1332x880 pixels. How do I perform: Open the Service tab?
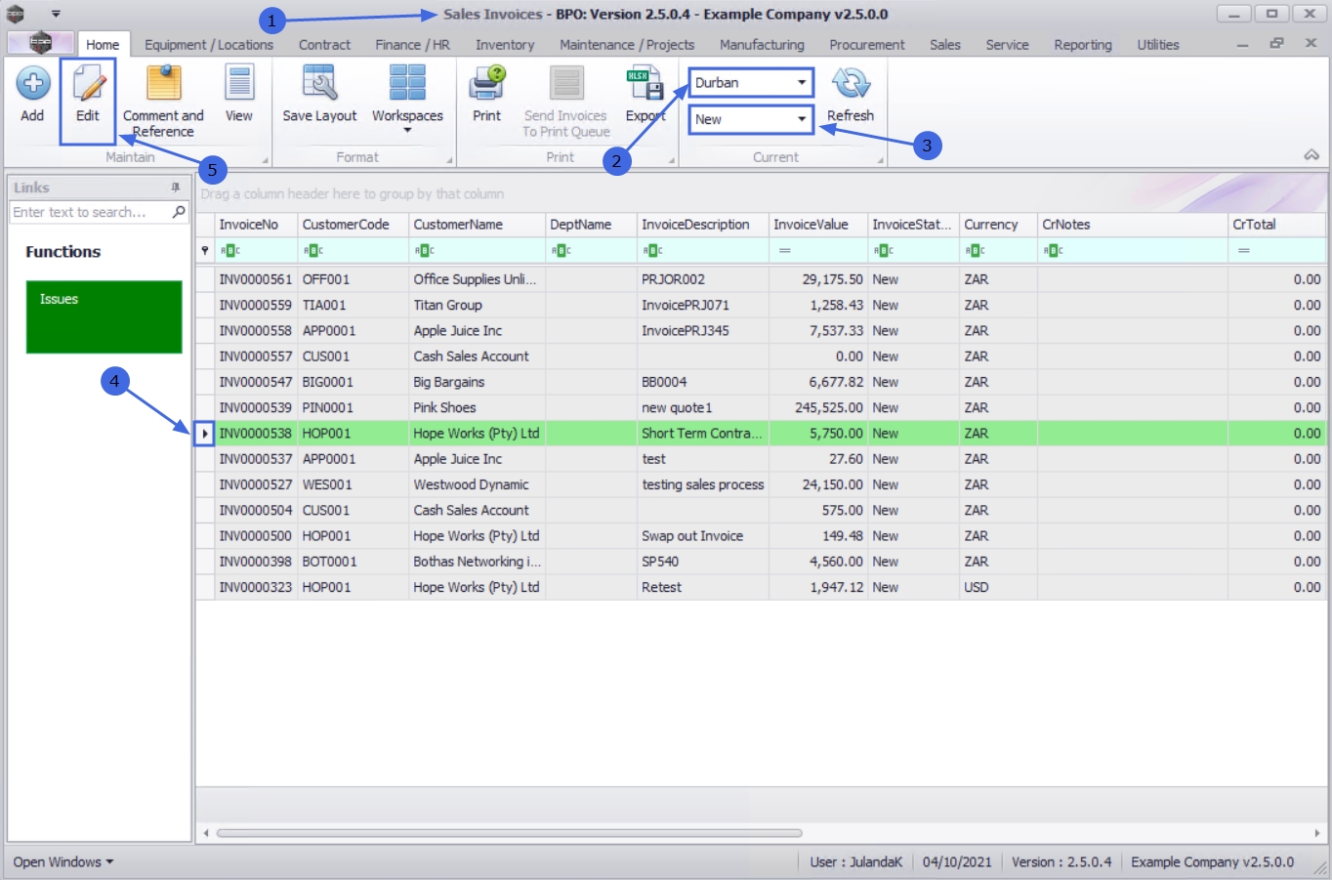pos(1007,45)
